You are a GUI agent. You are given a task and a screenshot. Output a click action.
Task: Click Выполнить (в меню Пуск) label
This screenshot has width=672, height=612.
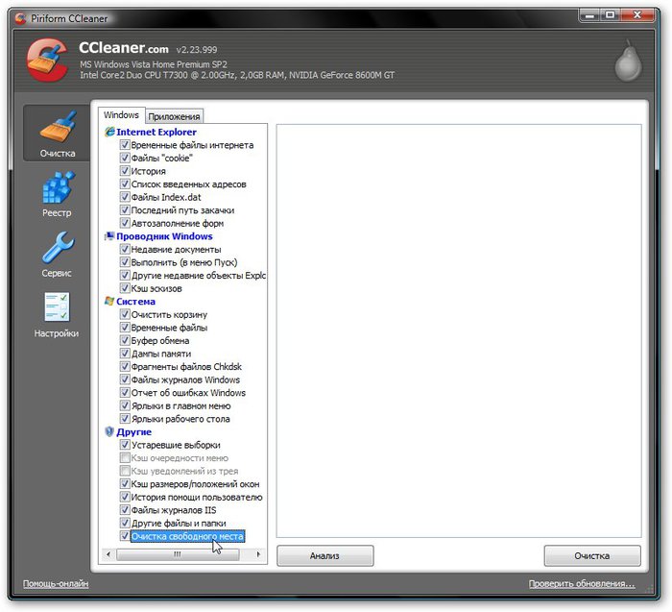tap(184, 262)
